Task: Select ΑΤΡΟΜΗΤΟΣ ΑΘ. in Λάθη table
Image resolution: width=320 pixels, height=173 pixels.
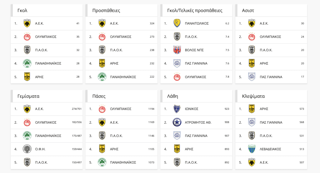Action: [x=198, y=122]
